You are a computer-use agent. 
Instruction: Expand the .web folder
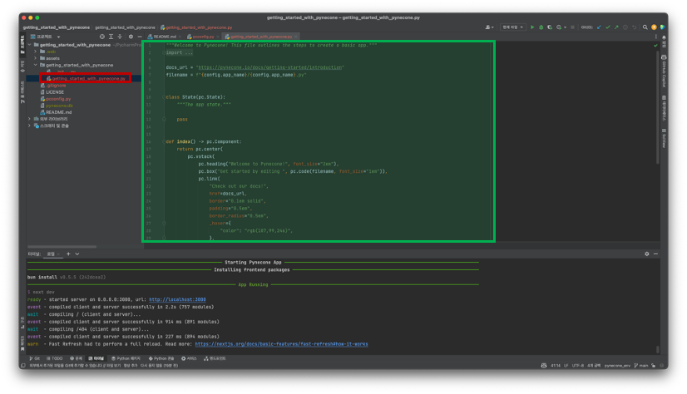click(x=36, y=52)
